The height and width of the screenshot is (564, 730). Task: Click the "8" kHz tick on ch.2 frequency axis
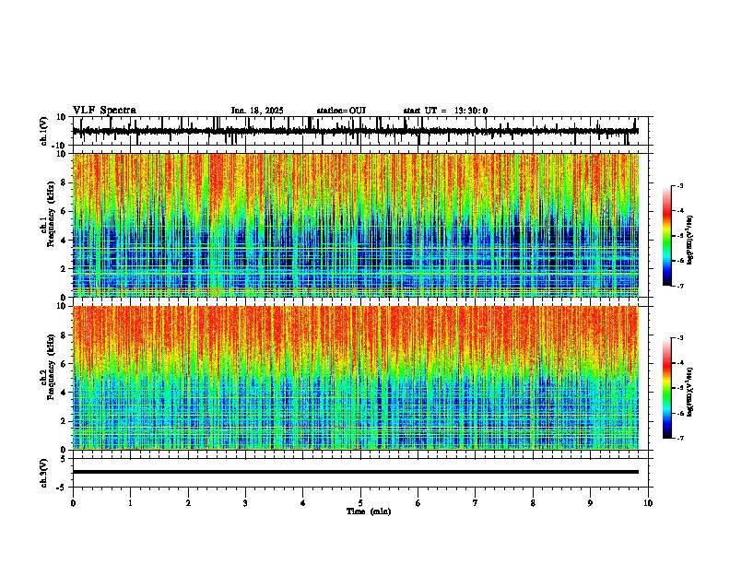(x=65, y=335)
